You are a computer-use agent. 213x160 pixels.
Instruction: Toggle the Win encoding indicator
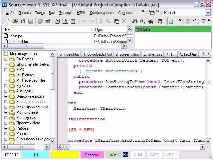coord(113,155)
